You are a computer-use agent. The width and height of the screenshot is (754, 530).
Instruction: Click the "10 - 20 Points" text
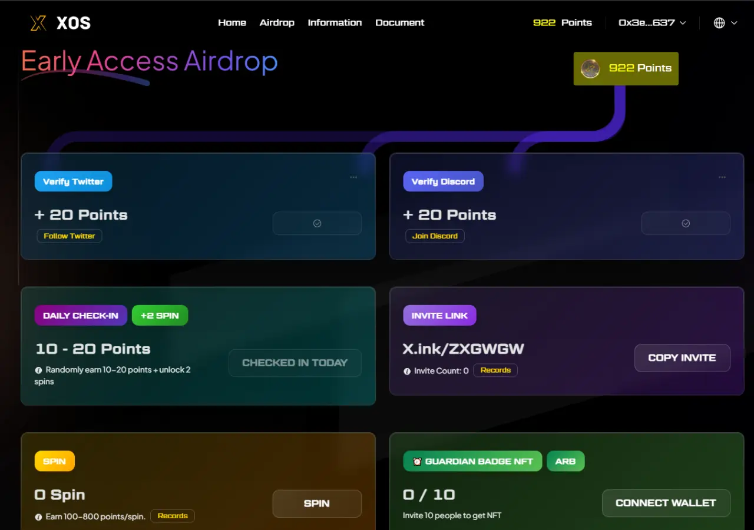pyautogui.click(x=93, y=349)
